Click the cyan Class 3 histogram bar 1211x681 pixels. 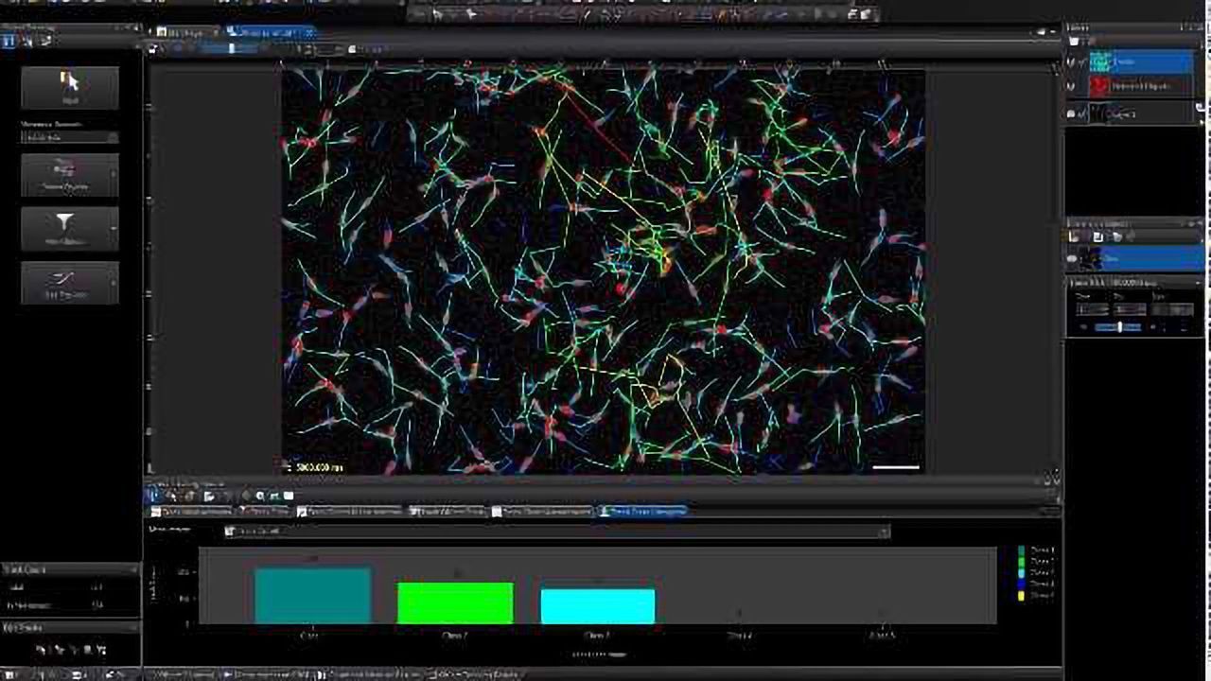click(598, 606)
